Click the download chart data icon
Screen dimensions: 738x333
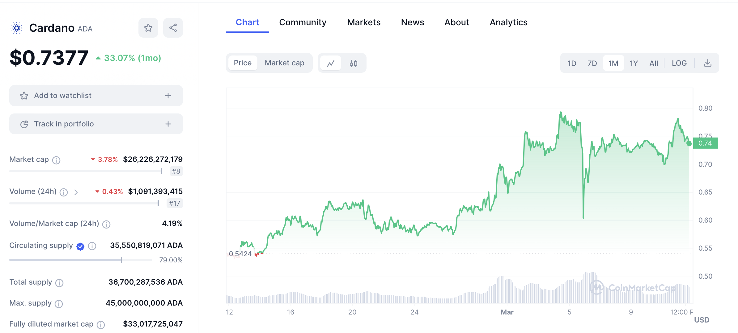click(x=707, y=63)
